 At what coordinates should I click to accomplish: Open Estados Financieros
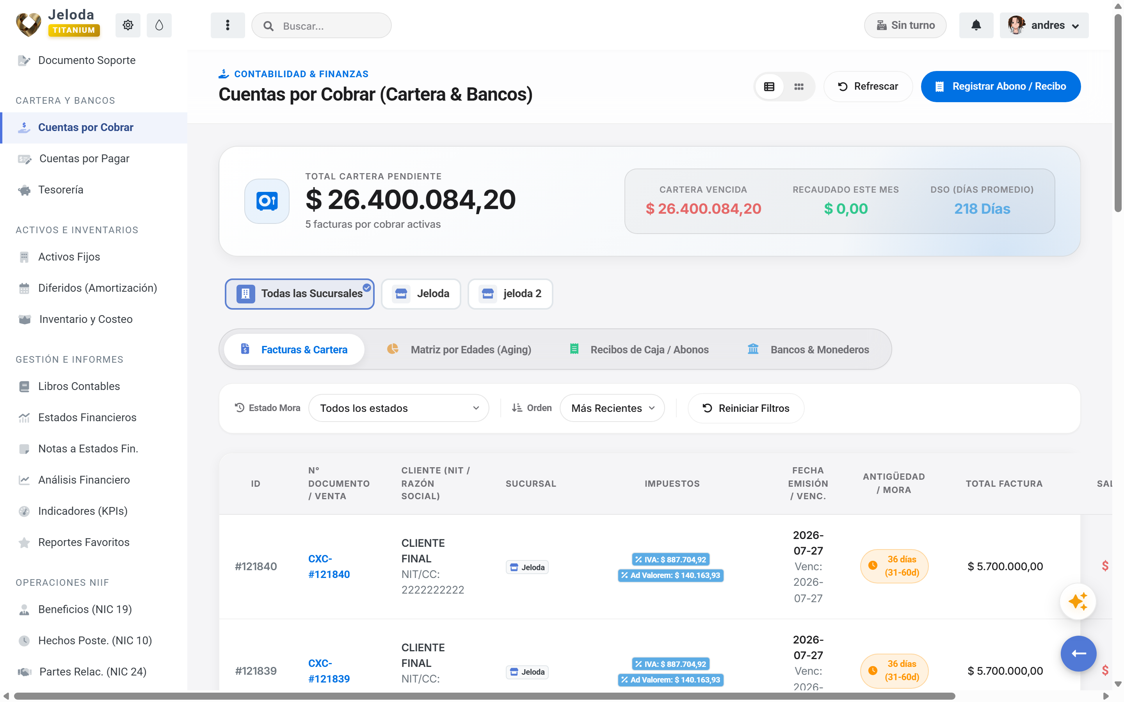coord(94,417)
